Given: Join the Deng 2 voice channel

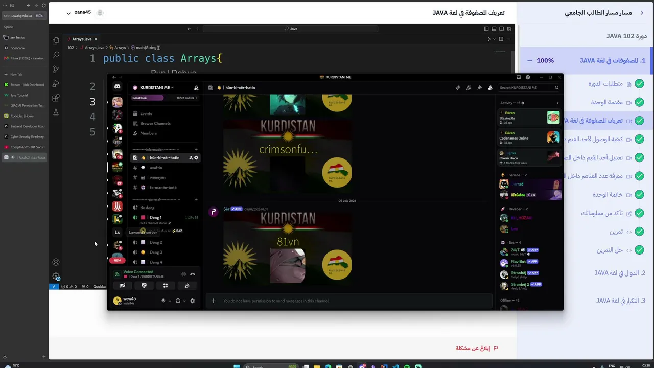Looking at the screenshot, I should [165, 242].
